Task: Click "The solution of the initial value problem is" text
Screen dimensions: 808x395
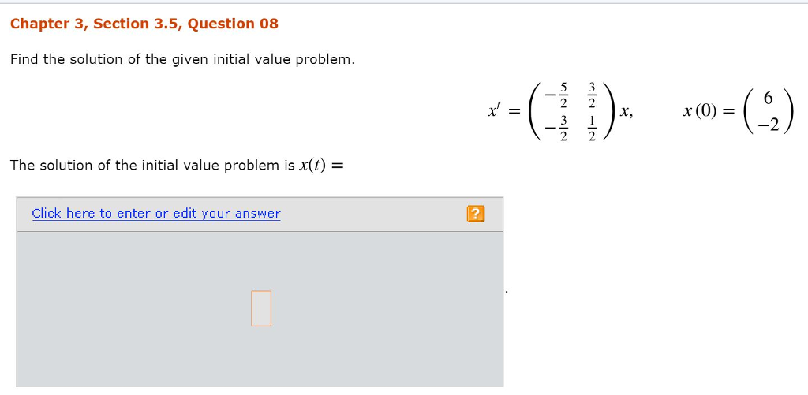Action: tap(151, 166)
